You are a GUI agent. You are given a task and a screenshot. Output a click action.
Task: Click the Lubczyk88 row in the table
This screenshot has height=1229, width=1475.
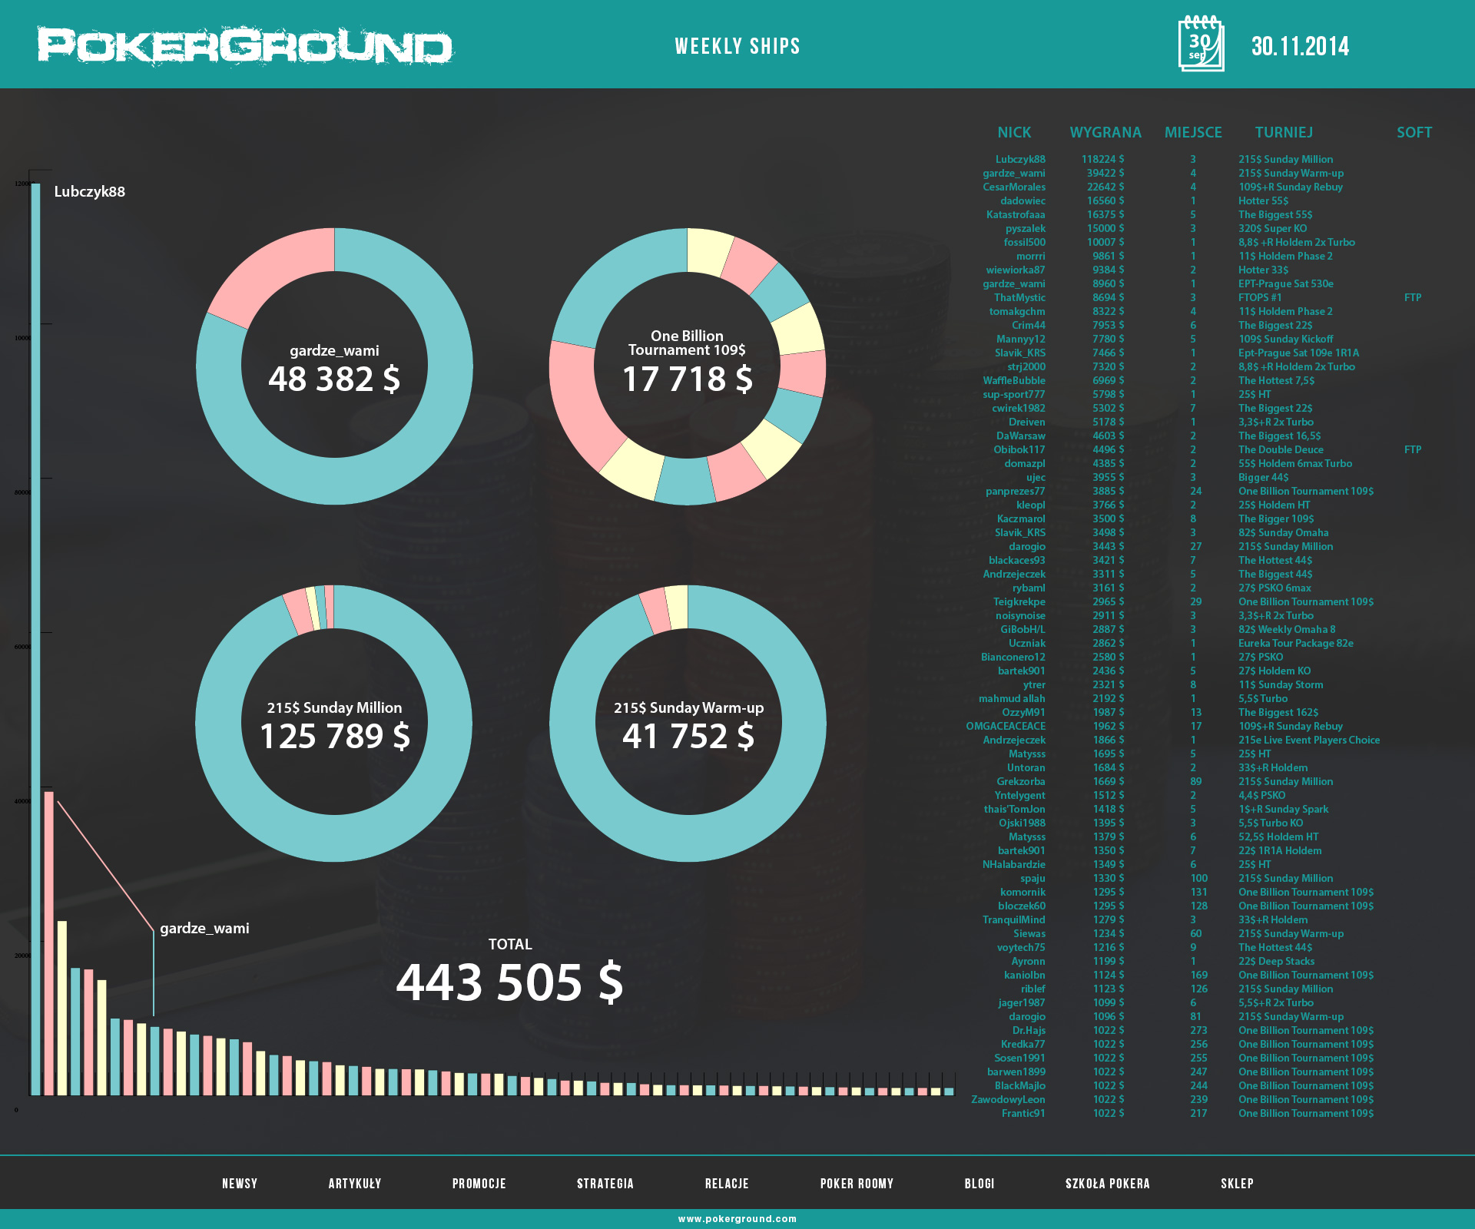point(1020,160)
